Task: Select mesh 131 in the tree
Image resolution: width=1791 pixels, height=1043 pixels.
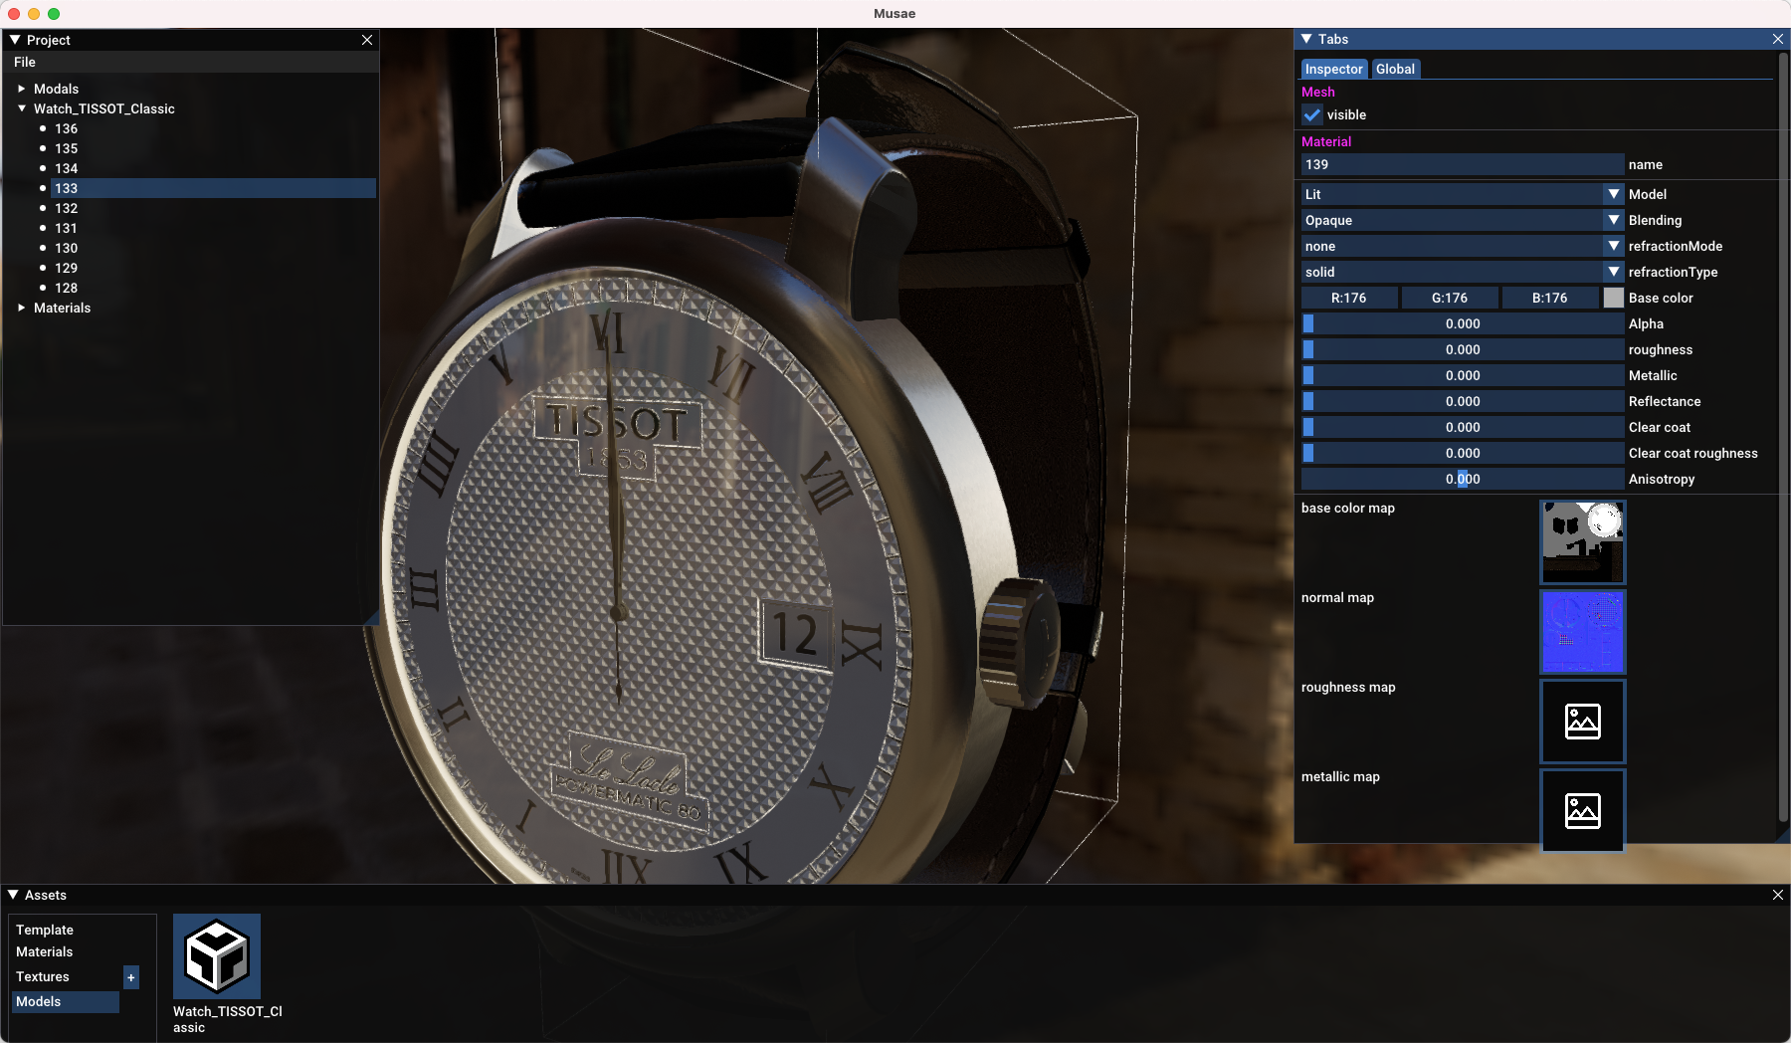Action: [x=66, y=228]
